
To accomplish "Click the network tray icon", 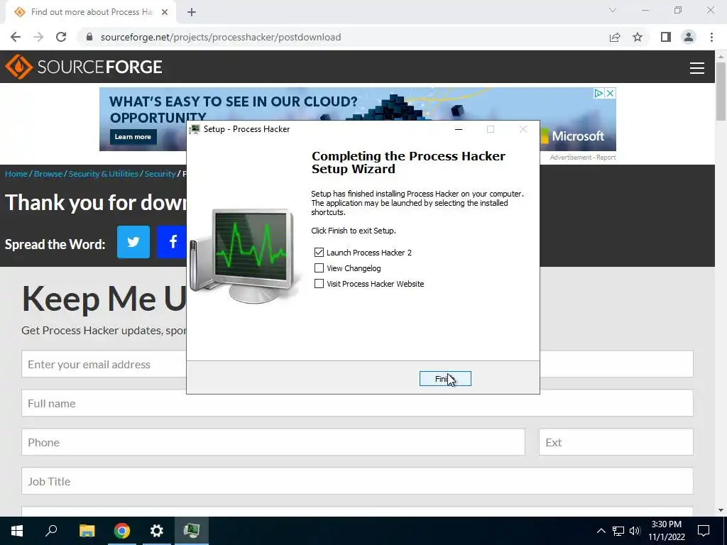I will (618, 531).
